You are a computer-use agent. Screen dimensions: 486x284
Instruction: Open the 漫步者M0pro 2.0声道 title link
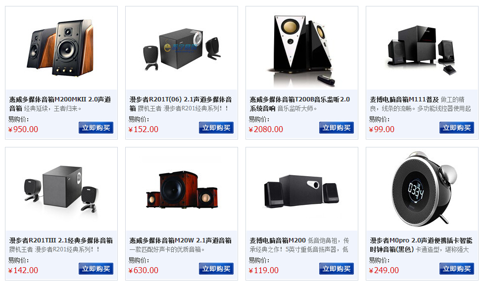421,245
